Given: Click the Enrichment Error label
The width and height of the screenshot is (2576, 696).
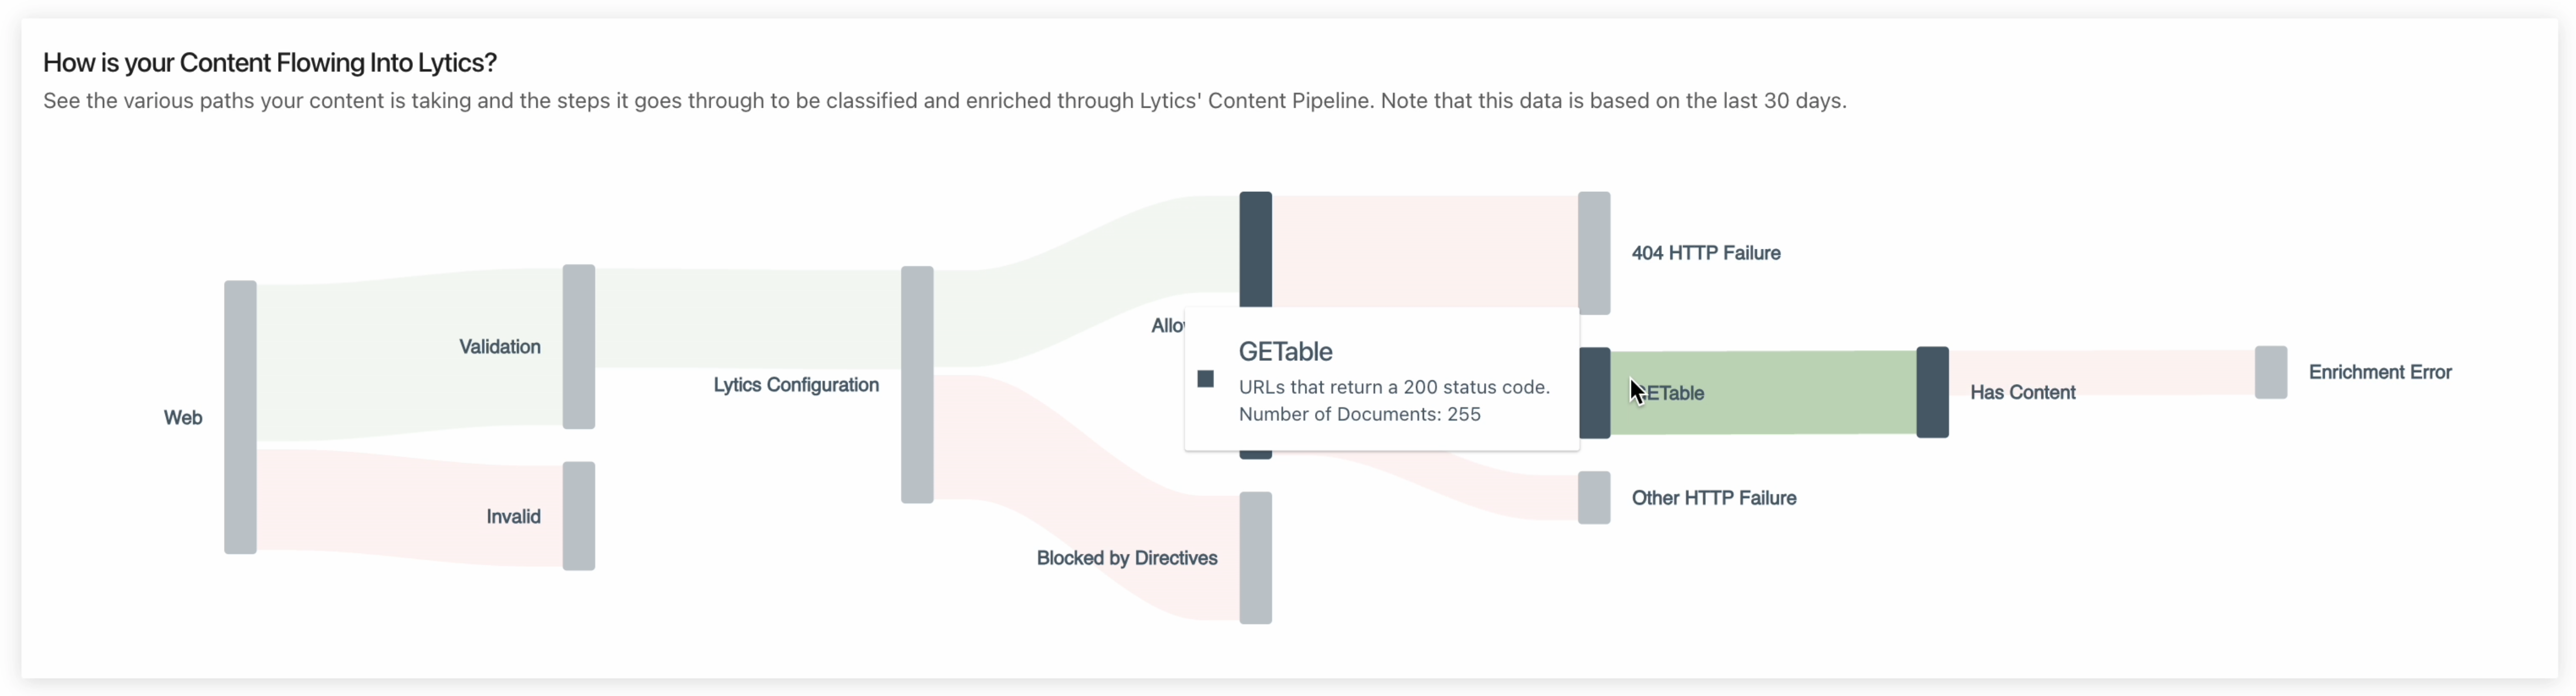Looking at the screenshot, I should (2380, 372).
